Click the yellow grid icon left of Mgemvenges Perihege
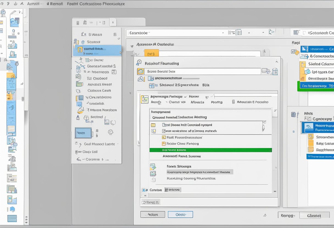Screen dimensions: 334x228 tap(144, 99)
